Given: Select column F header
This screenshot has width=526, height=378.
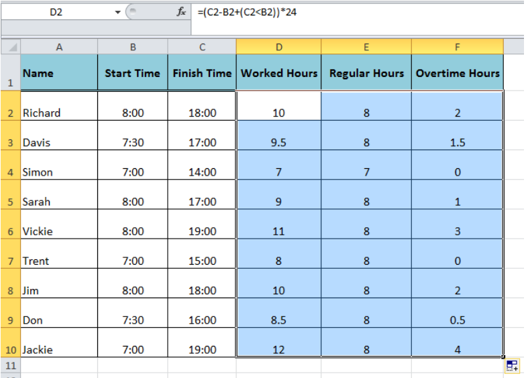Looking at the screenshot, I should (x=458, y=47).
